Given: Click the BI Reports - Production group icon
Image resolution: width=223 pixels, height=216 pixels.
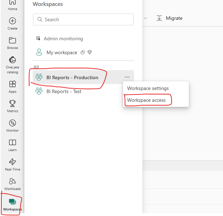Looking at the screenshot, I should 39,77.
